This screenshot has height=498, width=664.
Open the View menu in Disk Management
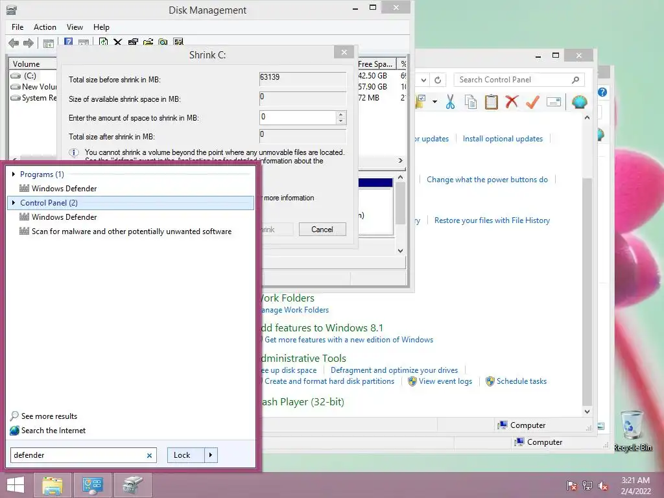[x=75, y=27]
